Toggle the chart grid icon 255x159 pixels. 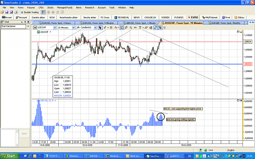(111, 28)
